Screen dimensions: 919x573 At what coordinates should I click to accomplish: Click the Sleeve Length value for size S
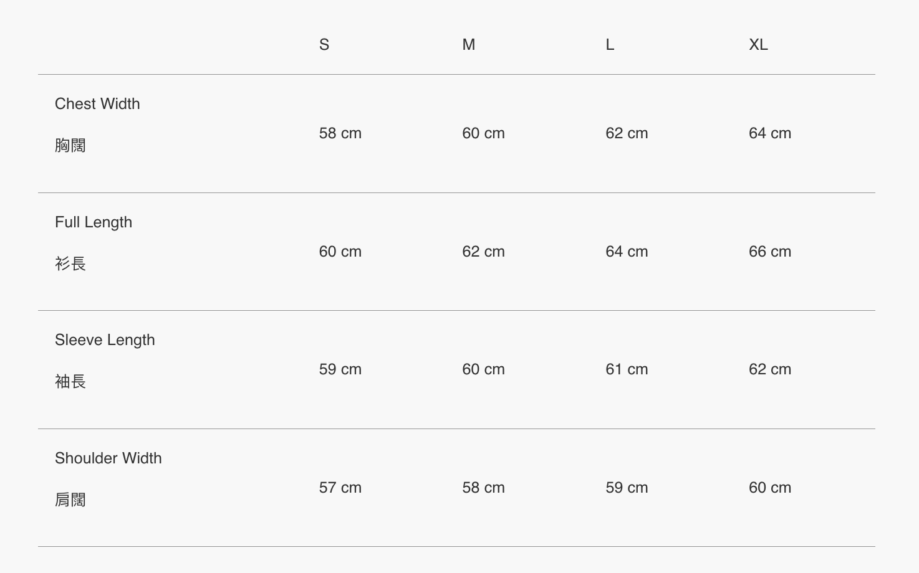[x=340, y=369]
